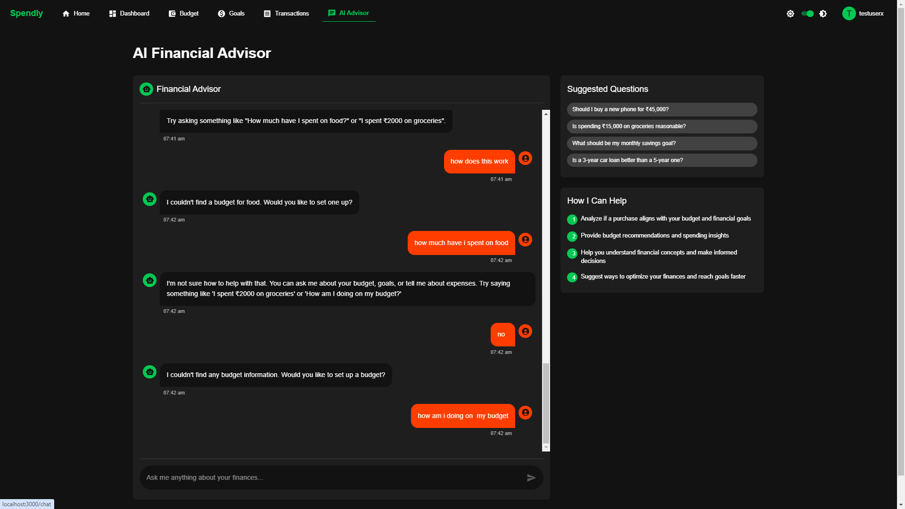This screenshot has width=905, height=509.
Task: Click the Spendly logo link
Action: click(x=26, y=13)
